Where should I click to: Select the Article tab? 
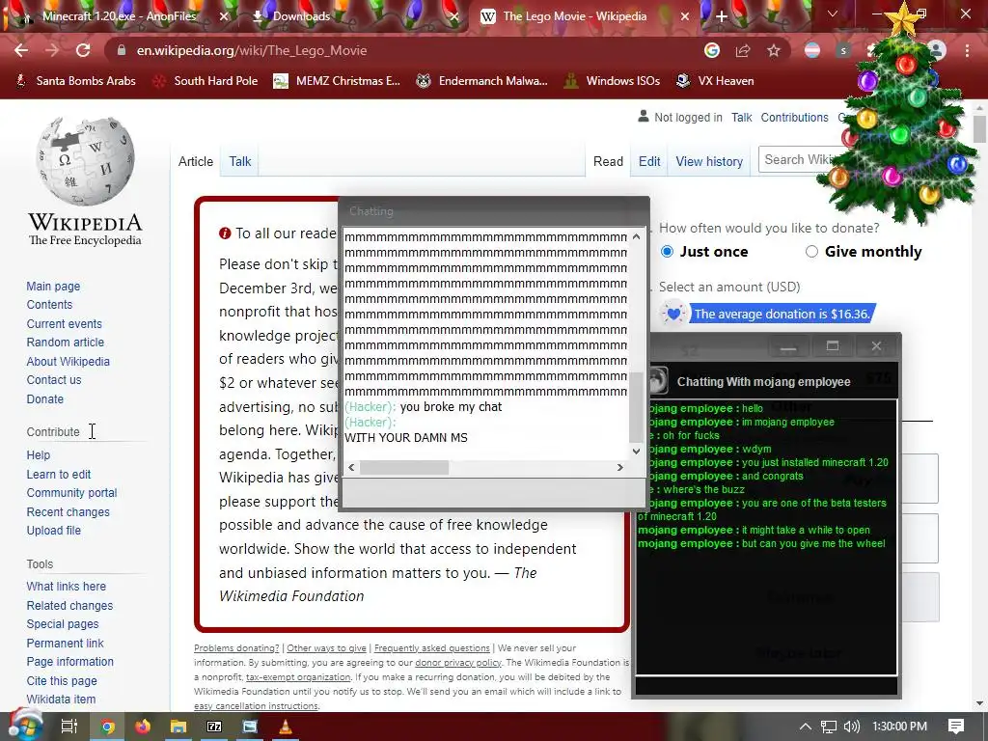click(195, 161)
